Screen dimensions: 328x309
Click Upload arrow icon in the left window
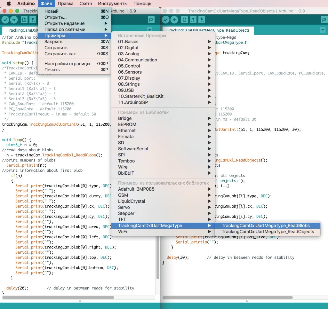[x=14, y=20]
